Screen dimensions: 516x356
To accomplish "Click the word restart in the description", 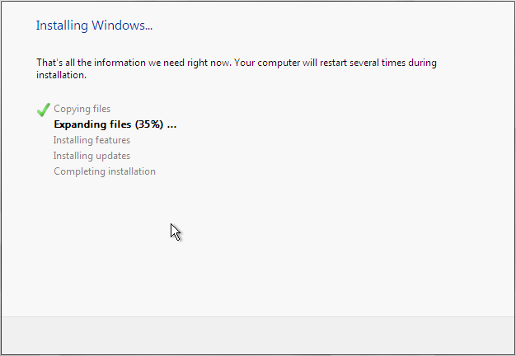I will point(333,63).
